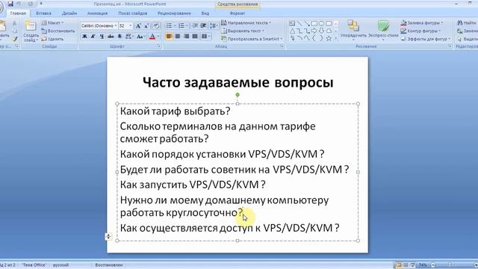Viewport: 478px width, 269px height.
Task: Open Направление текста dropdown
Action: (x=246, y=23)
